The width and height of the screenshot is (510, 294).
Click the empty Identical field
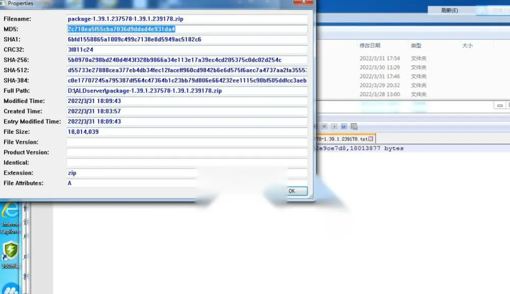(187, 163)
